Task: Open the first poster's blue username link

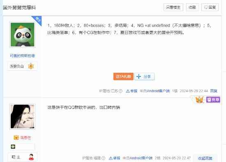Action: click(22, 56)
